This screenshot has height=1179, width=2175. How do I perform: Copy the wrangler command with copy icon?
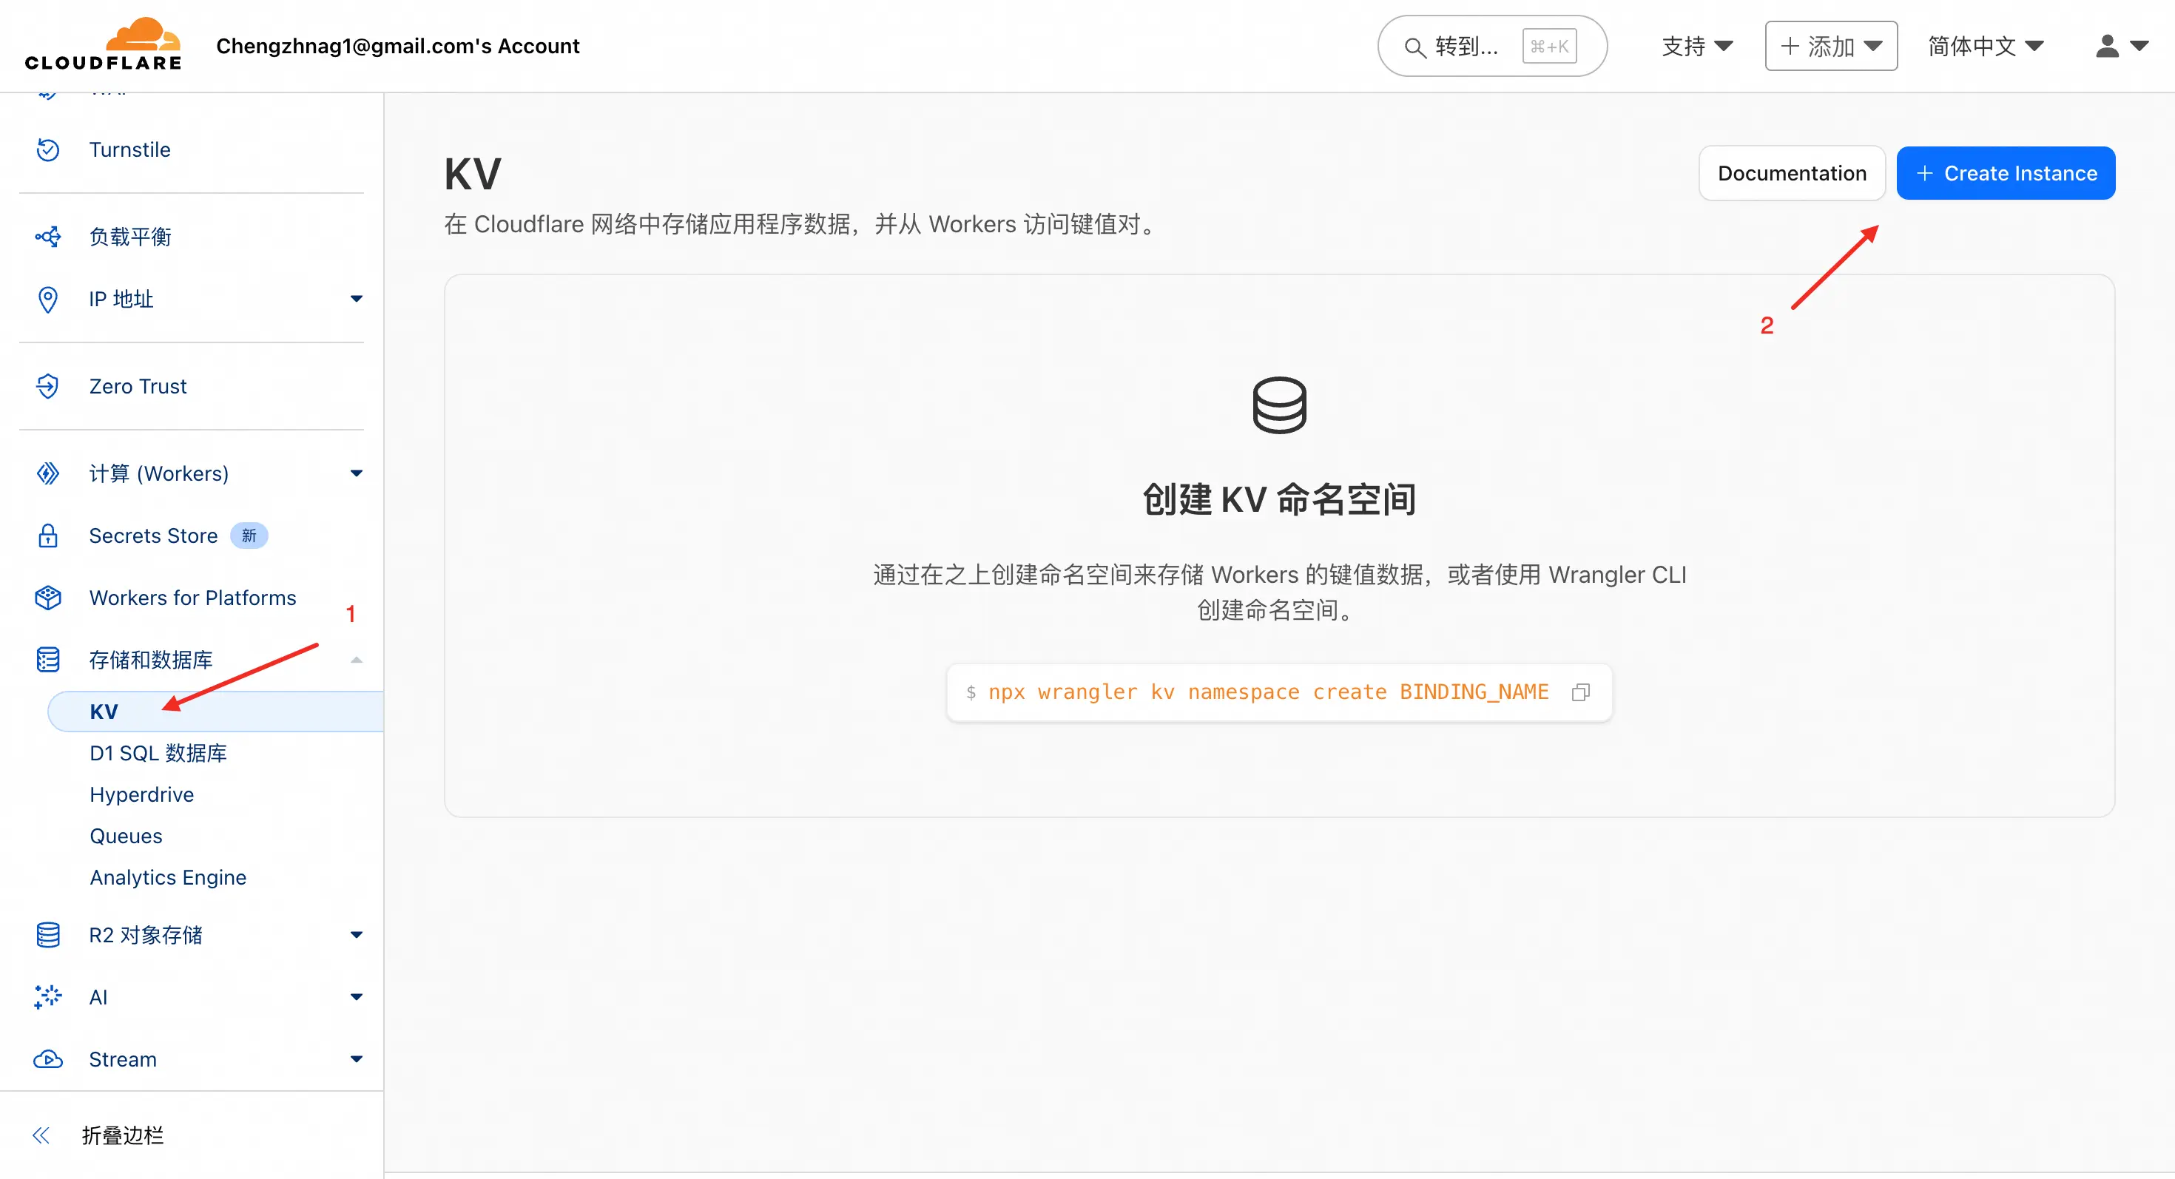pyautogui.click(x=1581, y=692)
